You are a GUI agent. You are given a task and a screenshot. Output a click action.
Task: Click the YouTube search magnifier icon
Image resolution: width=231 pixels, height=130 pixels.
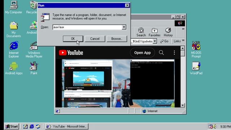pos(161,53)
